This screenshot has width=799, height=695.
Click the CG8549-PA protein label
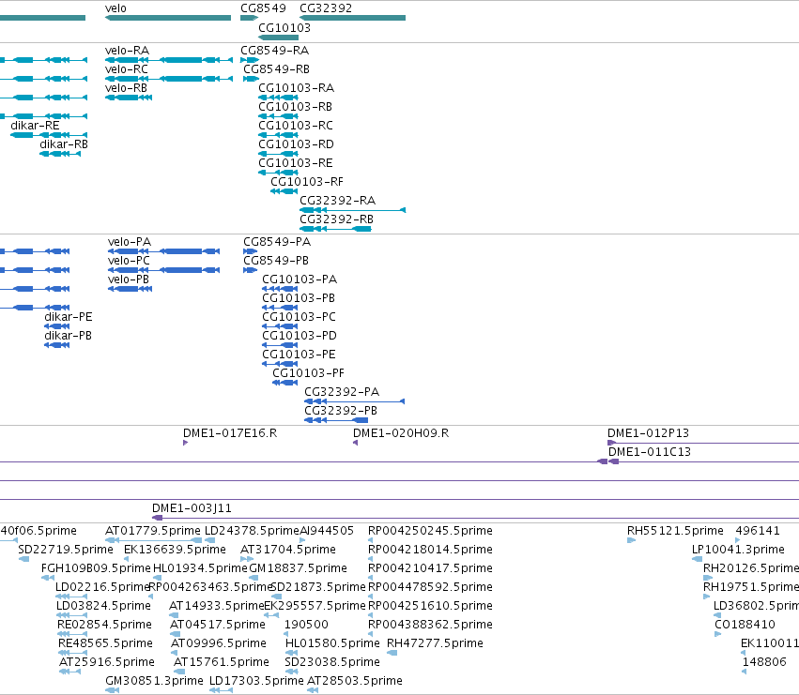277,242
